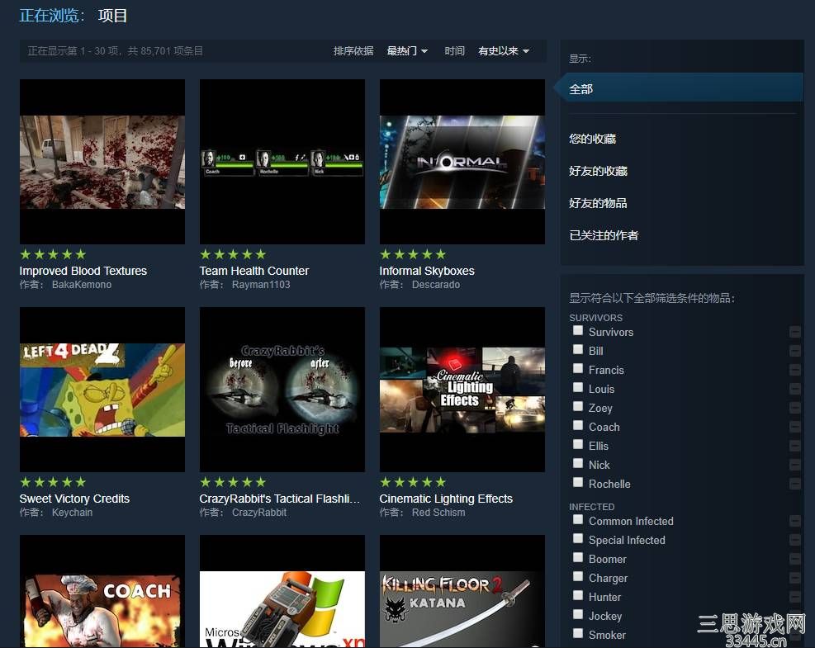Click the 共 85,701 项条目 result count text
The image size is (815, 648).
(165, 51)
